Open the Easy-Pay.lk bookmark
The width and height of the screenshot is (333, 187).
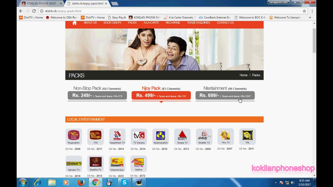(x=117, y=17)
